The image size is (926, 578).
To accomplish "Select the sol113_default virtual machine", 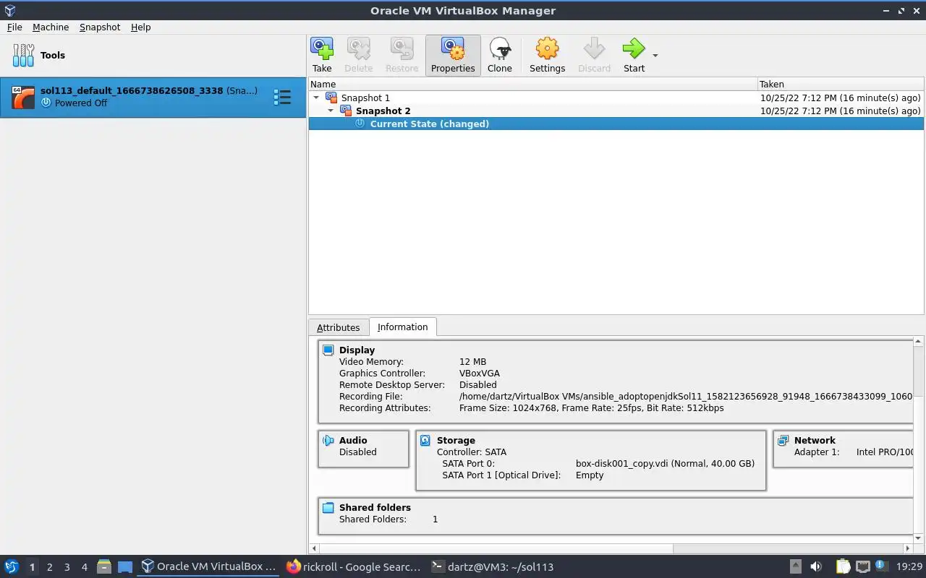I will tap(153, 97).
